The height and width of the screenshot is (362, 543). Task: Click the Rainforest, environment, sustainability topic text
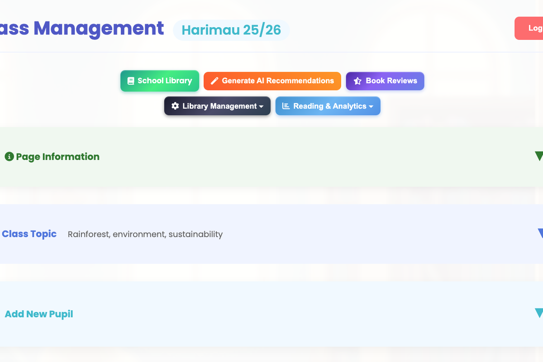pyautogui.click(x=145, y=234)
